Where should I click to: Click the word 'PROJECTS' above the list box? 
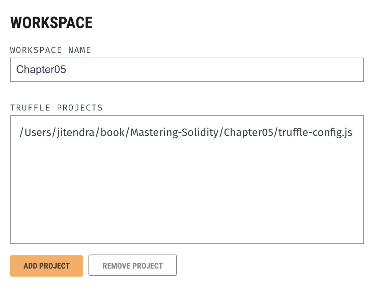[80, 108]
